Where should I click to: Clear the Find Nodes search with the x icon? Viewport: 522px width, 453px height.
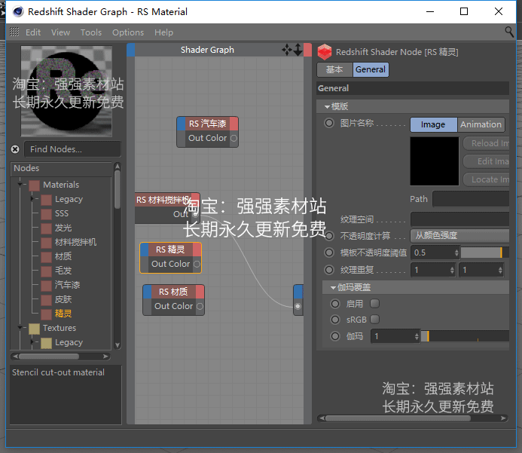click(x=15, y=149)
